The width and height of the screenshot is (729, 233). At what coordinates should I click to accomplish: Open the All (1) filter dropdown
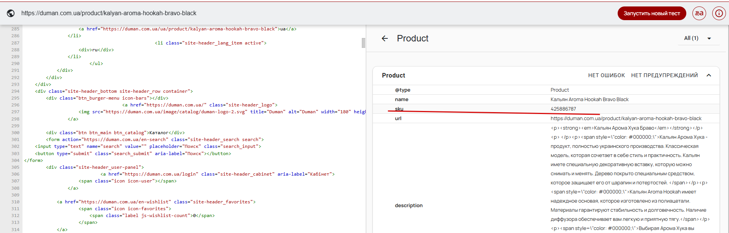698,38
